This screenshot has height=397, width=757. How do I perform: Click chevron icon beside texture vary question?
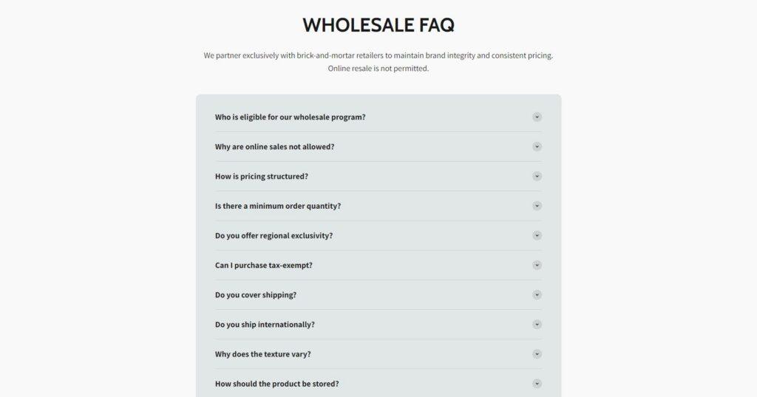pyautogui.click(x=537, y=353)
